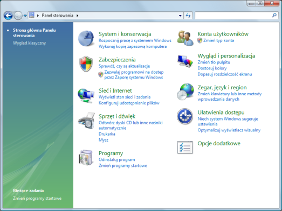Click the Sprzęt i dźwięk printer icon
This screenshot has width=282, height=211.
pyautogui.click(x=86, y=121)
